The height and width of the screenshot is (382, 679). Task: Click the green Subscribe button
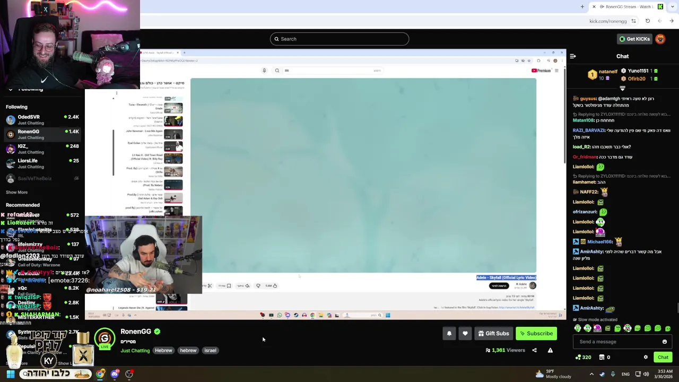pos(536,333)
